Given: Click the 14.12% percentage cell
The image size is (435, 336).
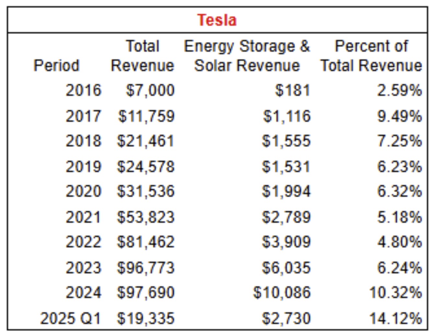Looking at the screenshot, I should (396, 318).
